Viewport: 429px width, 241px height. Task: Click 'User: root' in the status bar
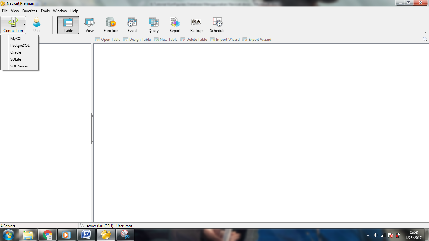(124, 226)
